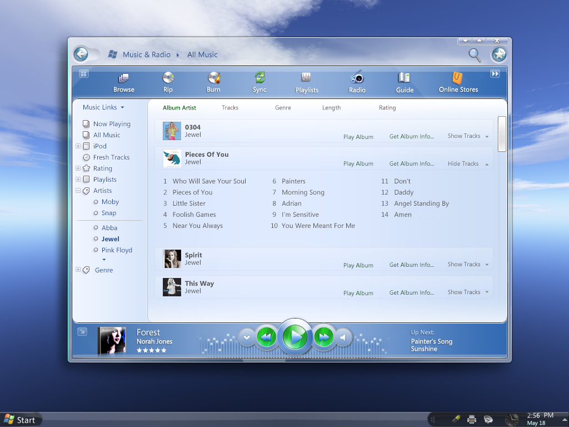The image size is (569, 427).
Task: Open the Norah Jones album cover thumbnail
Action: [112, 340]
